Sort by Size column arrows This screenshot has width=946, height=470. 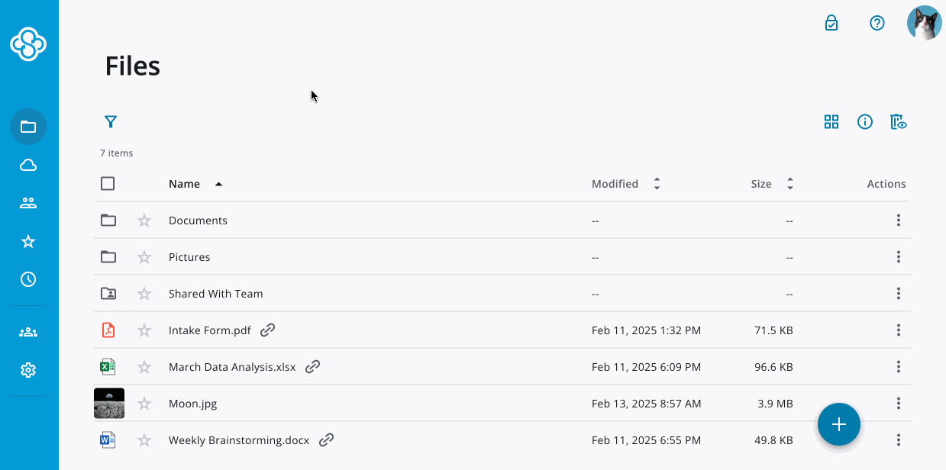tap(790, 184)
